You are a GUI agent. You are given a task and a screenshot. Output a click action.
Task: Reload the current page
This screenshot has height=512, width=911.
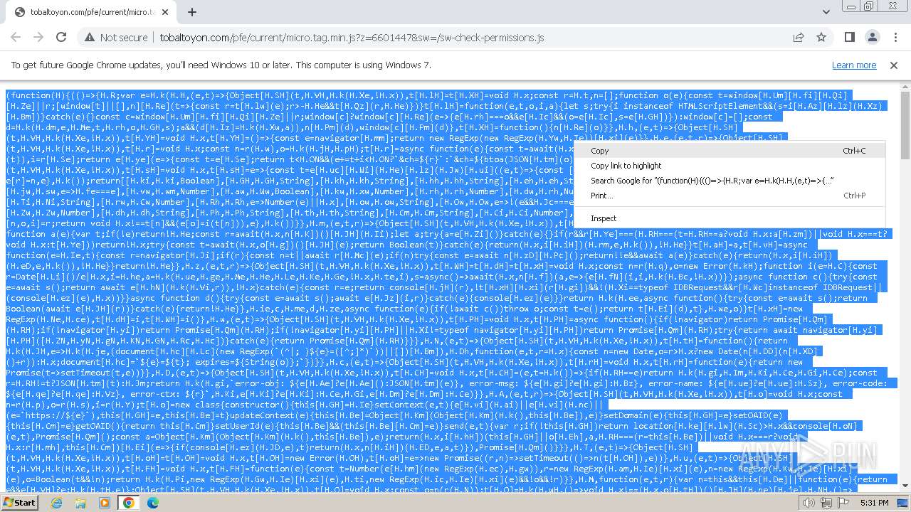(61, 37)
